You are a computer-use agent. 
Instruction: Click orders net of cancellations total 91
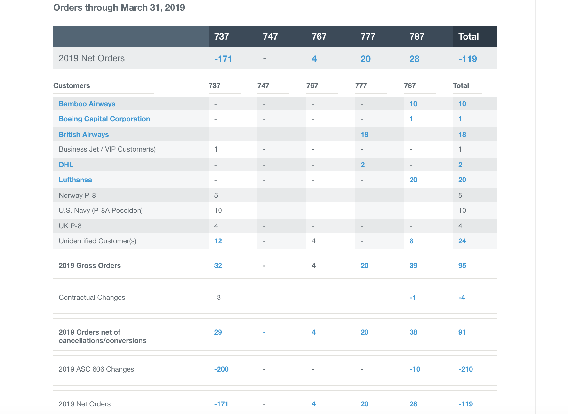[x=462, y=332]
